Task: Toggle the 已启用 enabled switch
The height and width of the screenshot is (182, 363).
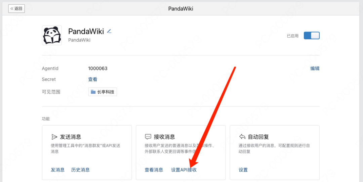Action: coord(312,36)
